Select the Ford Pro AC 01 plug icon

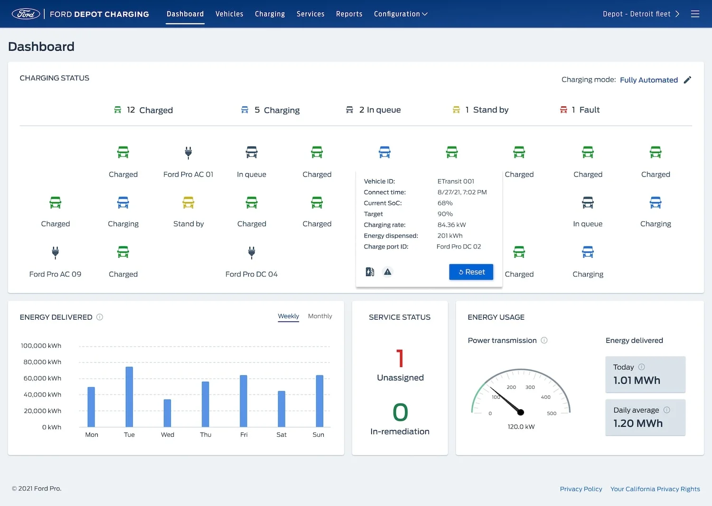click(x=188, y=152)
